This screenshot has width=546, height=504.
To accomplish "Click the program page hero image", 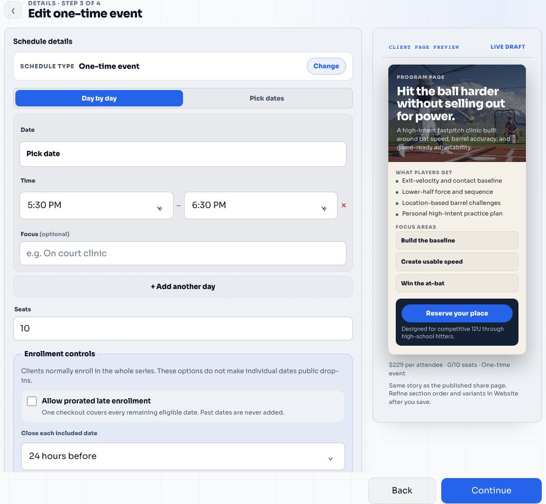I will (457, 113).
